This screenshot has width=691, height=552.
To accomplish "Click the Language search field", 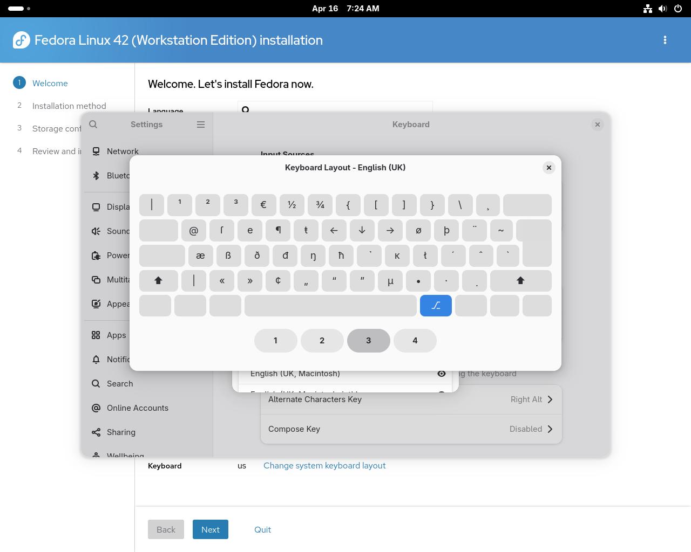I will tap(335, 107).
